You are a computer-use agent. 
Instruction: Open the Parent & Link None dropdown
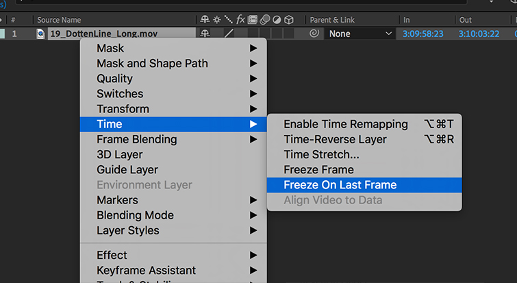coord(361,33)
